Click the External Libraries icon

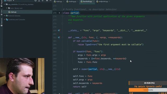7,16
